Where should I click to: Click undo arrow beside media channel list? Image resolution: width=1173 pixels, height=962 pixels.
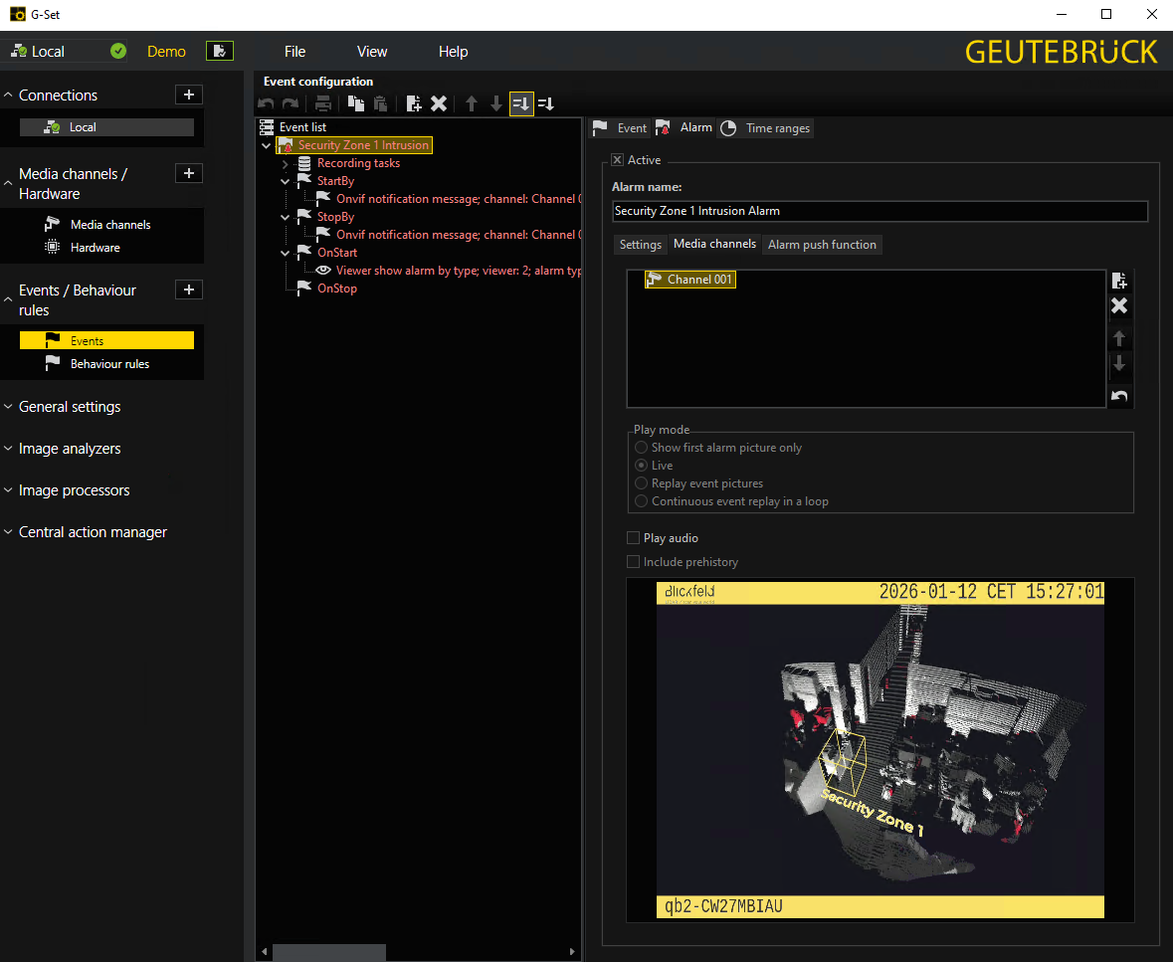point(1119,397)
